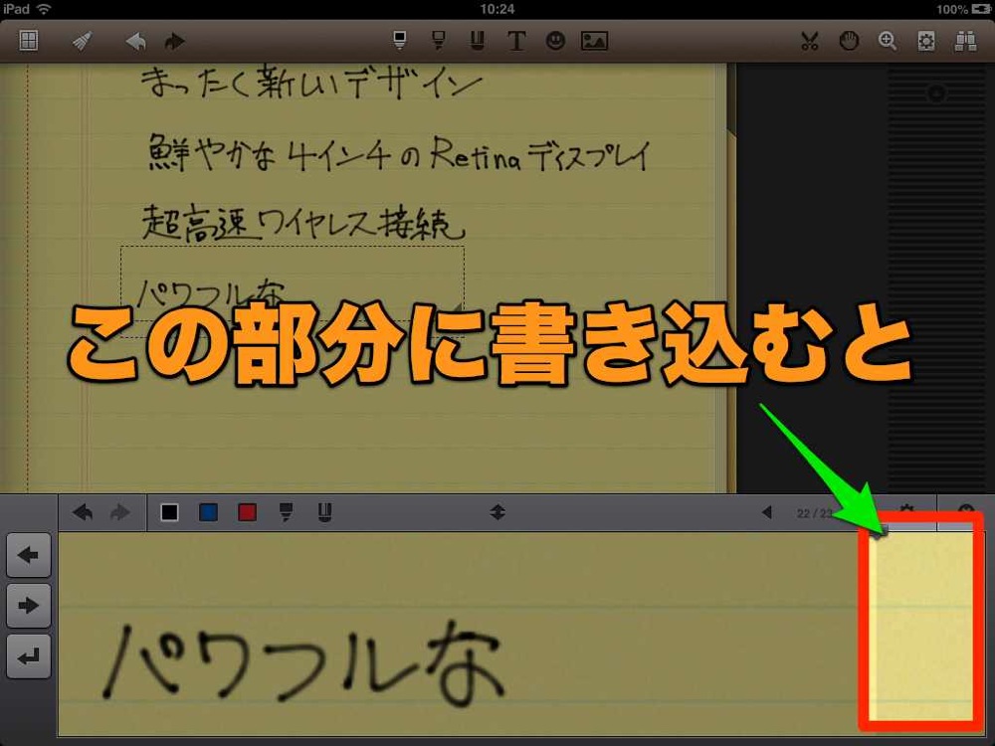This screenshot has height=746, width=995.
Task: Redo in the zoom writing panel
Action: [120, 512]
